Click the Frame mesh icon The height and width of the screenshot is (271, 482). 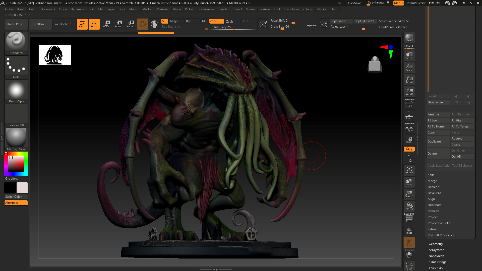(409, 170)
